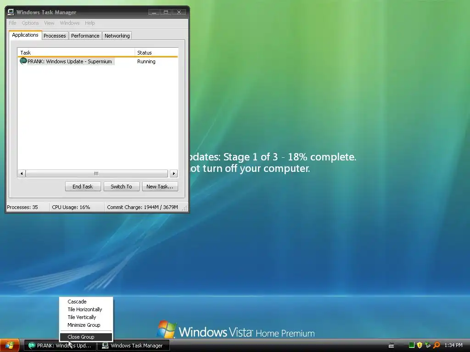Viewport: 470px width, 352px height.
Task: Click the PRANK: Windows Upd... taskbar button
Action: click(x=60, y=346)
